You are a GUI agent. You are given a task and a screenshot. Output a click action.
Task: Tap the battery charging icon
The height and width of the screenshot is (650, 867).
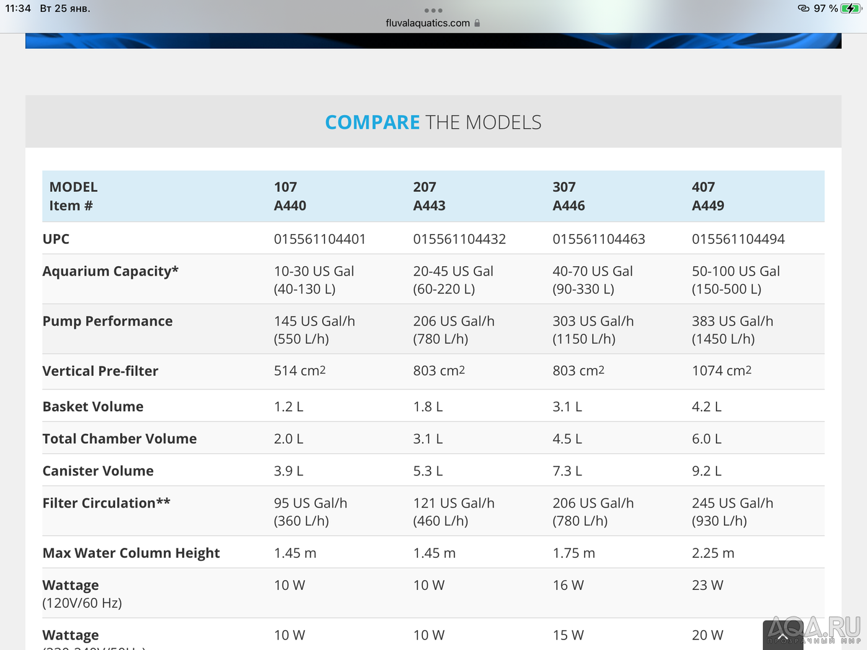(x=851, y=8)
